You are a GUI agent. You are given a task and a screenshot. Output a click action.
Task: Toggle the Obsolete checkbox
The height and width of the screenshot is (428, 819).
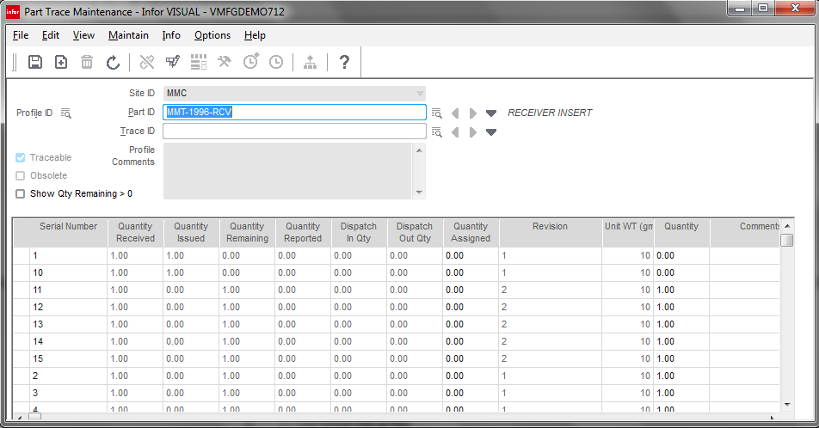click(21, 176)
